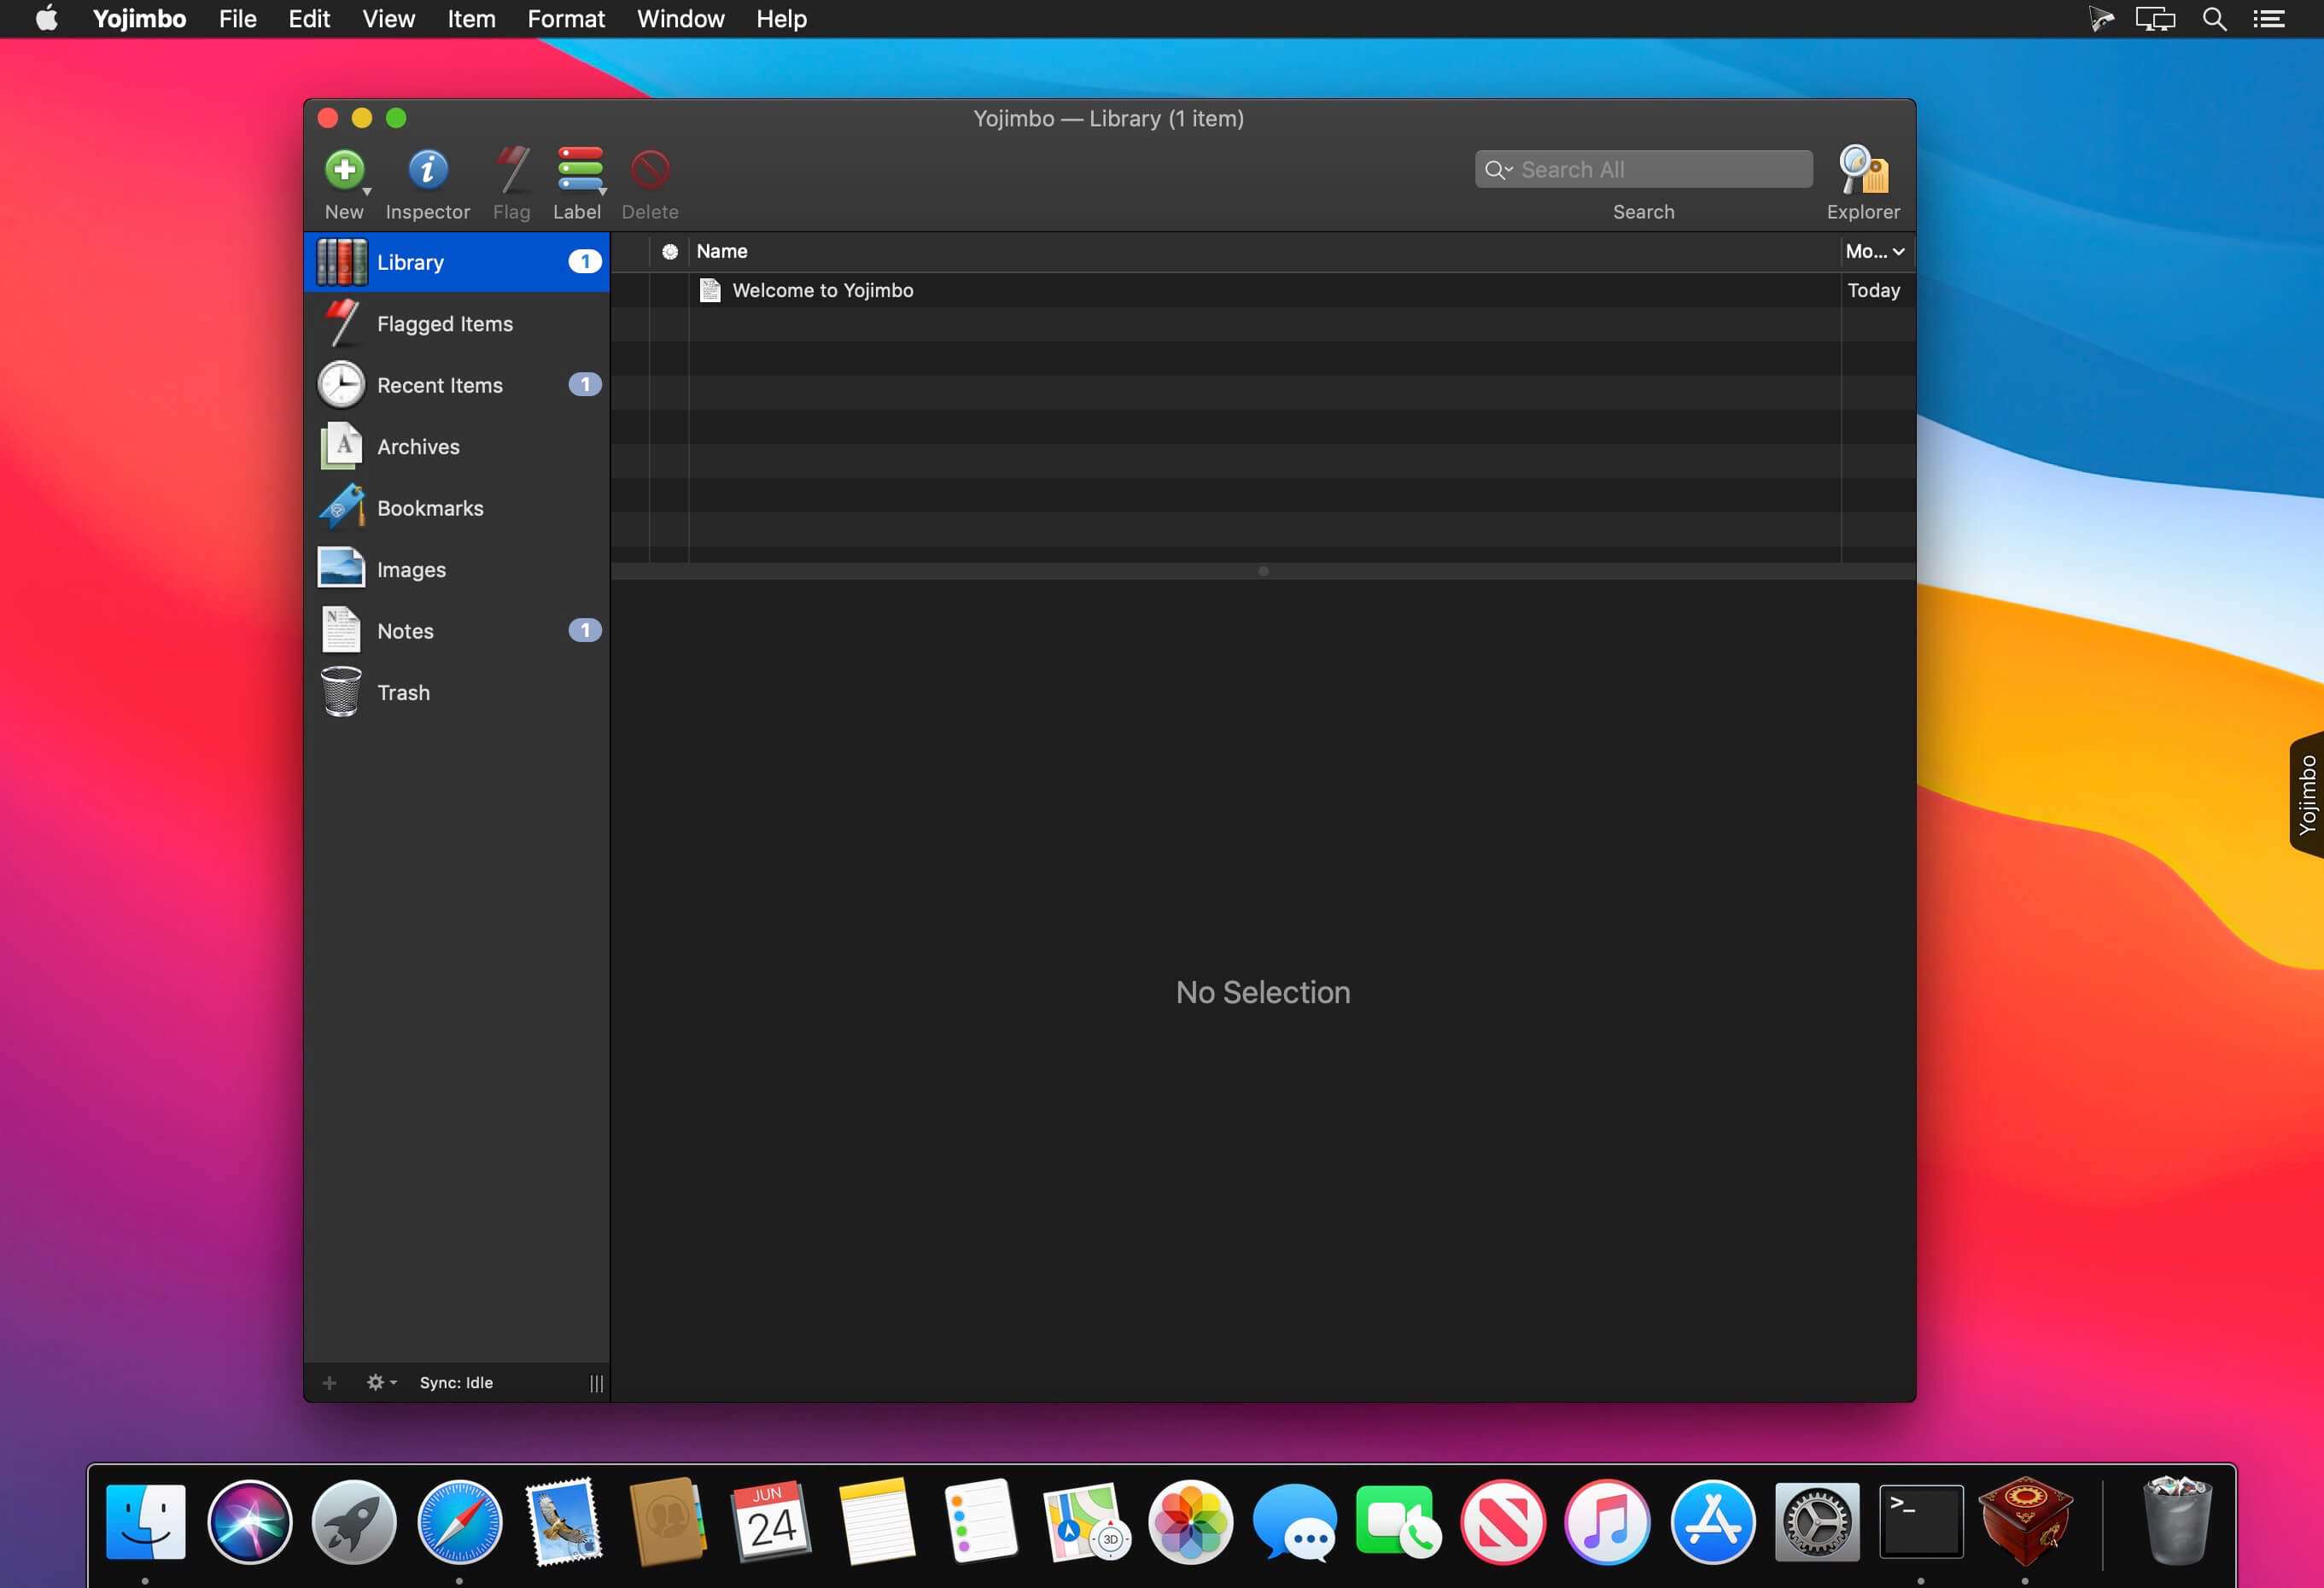
Task: Open the Inspector info icon
Action: coord(427,170)
